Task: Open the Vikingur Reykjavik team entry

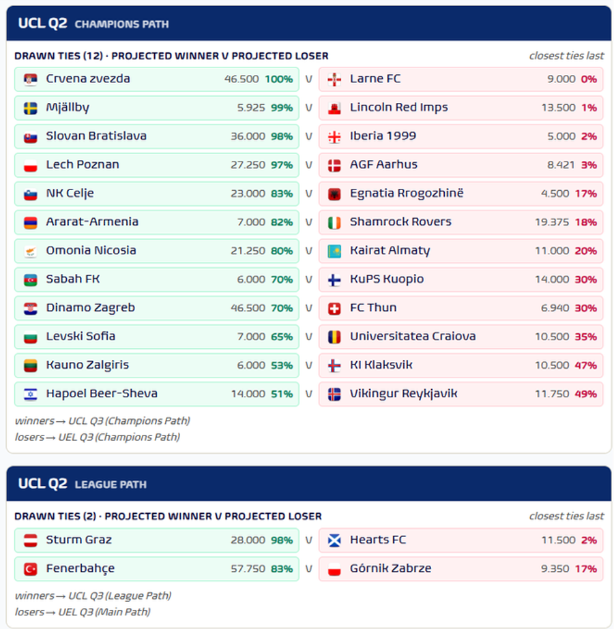Action: 461,394
